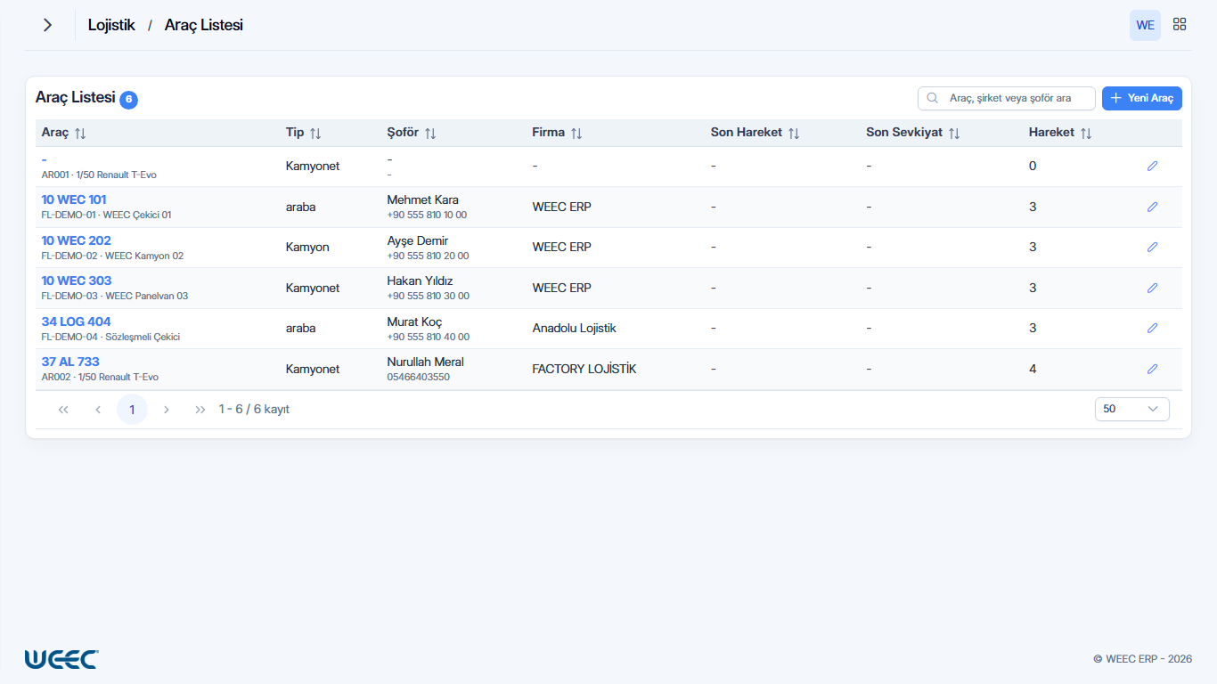Sort by the Firma column
The image size is (1217, 684).
pos(576,133)
